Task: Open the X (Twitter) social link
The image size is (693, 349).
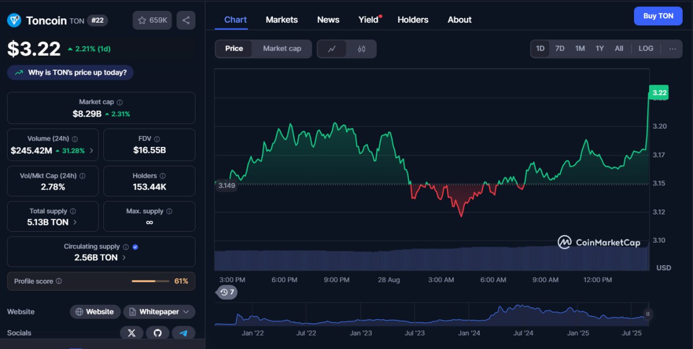Action: [132, 333]
